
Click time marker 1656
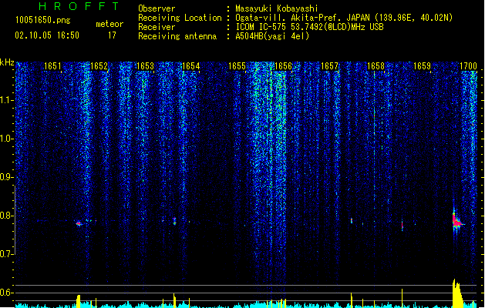283,66
